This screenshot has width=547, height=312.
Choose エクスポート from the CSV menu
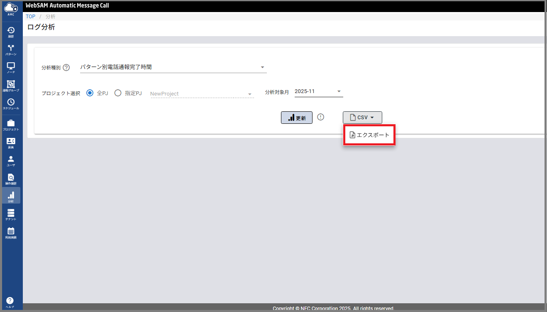tap(369, 135)
